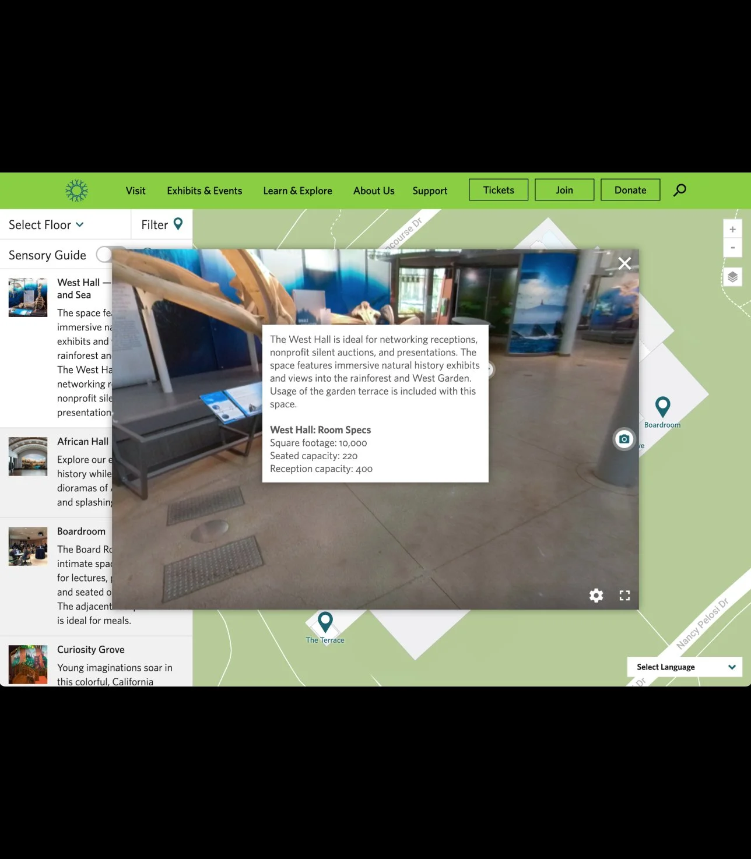This screenshot has height=859, width=751.
Task: Open the Visit menu
Action: point(136,191)
